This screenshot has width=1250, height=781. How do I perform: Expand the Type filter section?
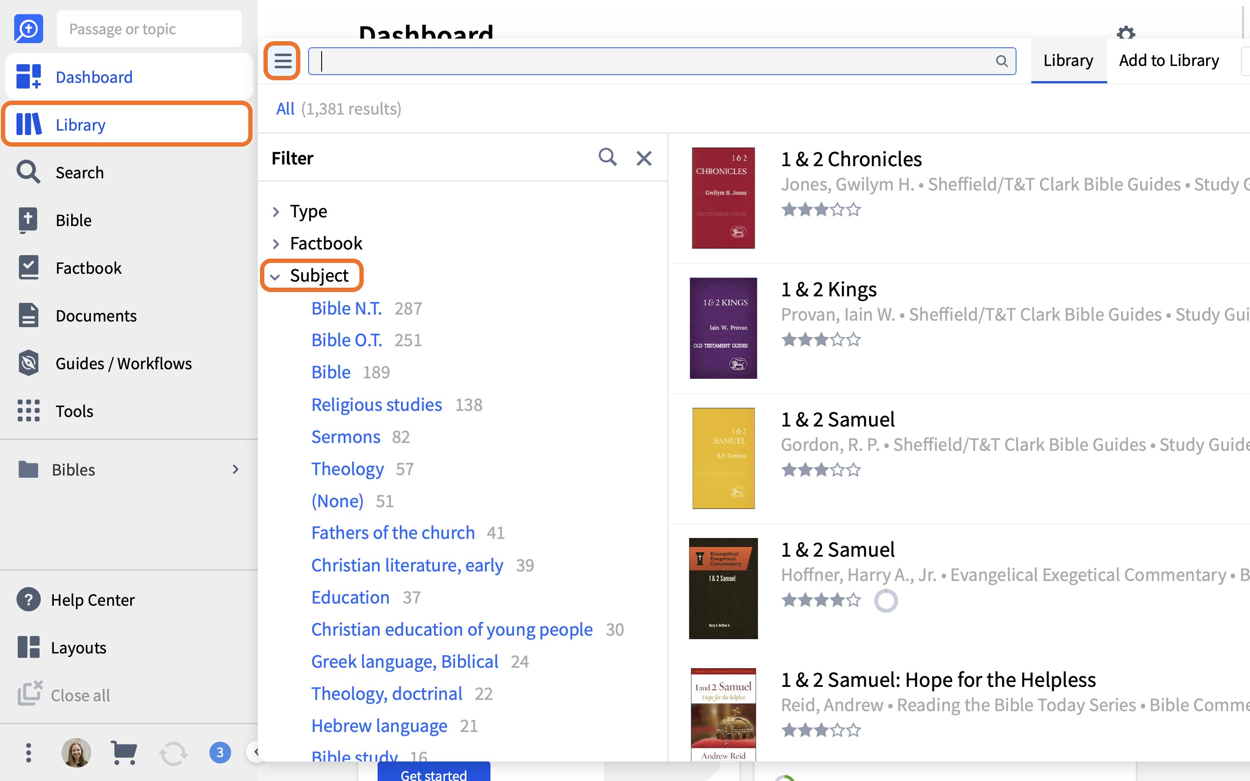pos(276,212)
